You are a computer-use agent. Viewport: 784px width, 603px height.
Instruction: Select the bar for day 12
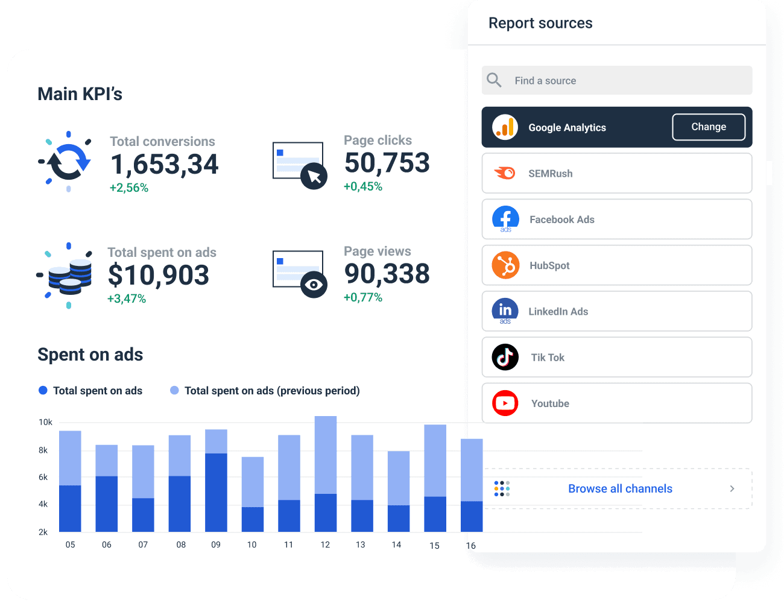click(x=325, y=476)
